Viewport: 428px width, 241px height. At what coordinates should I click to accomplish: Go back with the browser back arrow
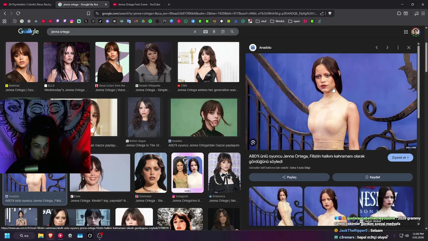tap(5, 13)
